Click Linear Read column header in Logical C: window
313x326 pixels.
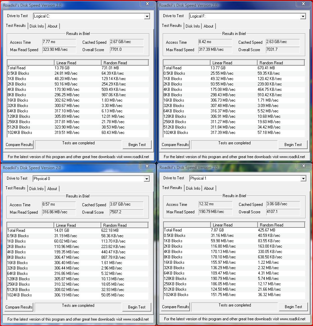[78, 63]
